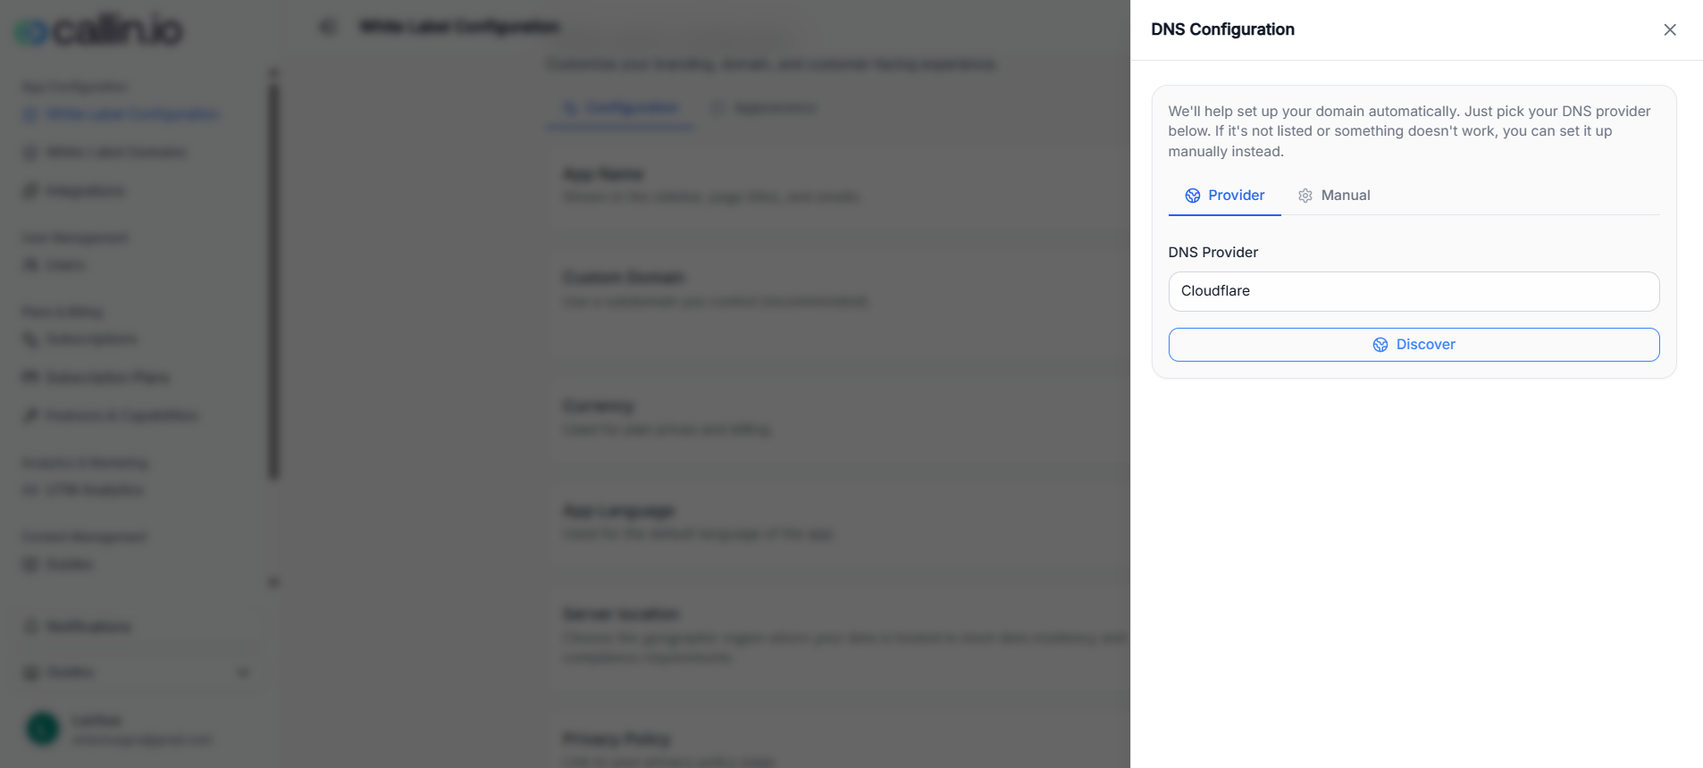Click the Discover button
This screenshot has width=1703, height=768.
(x=1414, y=344)
